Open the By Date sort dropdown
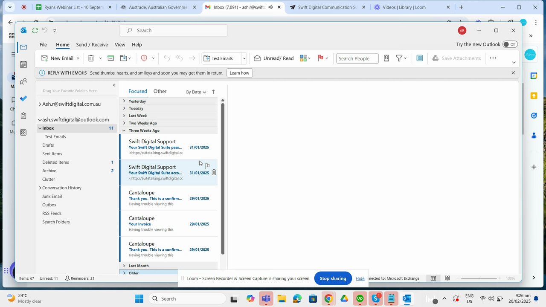The height and width of the screenshot is (307, 546). 196,92
